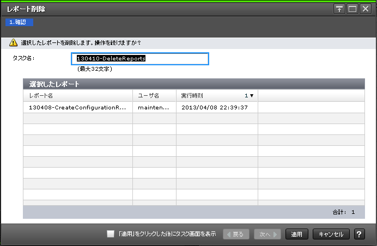Image resolution: width=377 pixels, height=246 pixels.
Task: Click the pin-to-top icon in title bar
Action: [339, 9]
